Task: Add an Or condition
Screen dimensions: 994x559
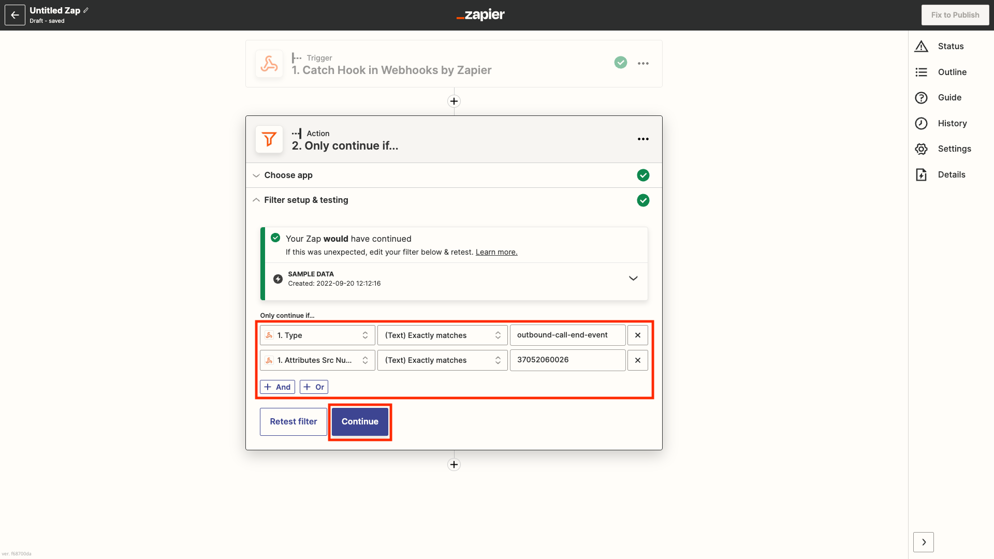Action: (314, 387)
